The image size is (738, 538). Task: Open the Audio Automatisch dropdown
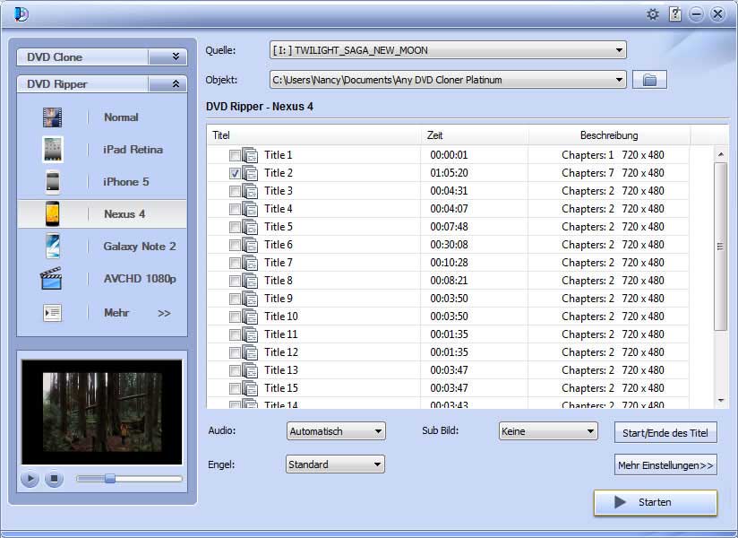pyautogui.click(x=336, y=431)
